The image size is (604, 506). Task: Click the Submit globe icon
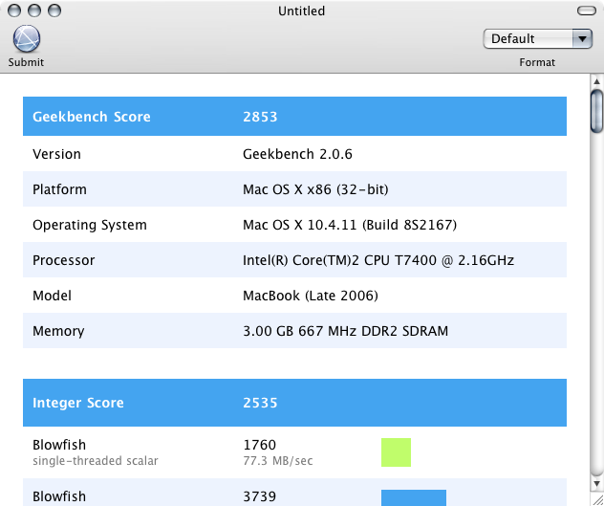pos(26,39)
